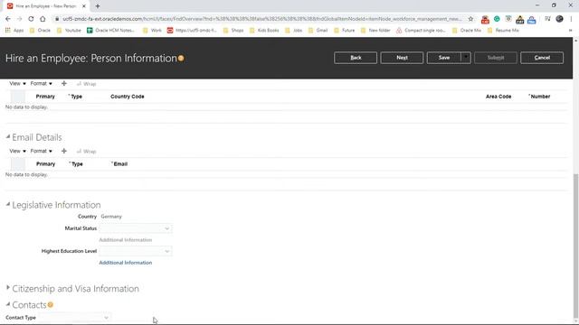Expand Citizenship and Visa Information section
The image size is (579, 325).
click(8, 288)
